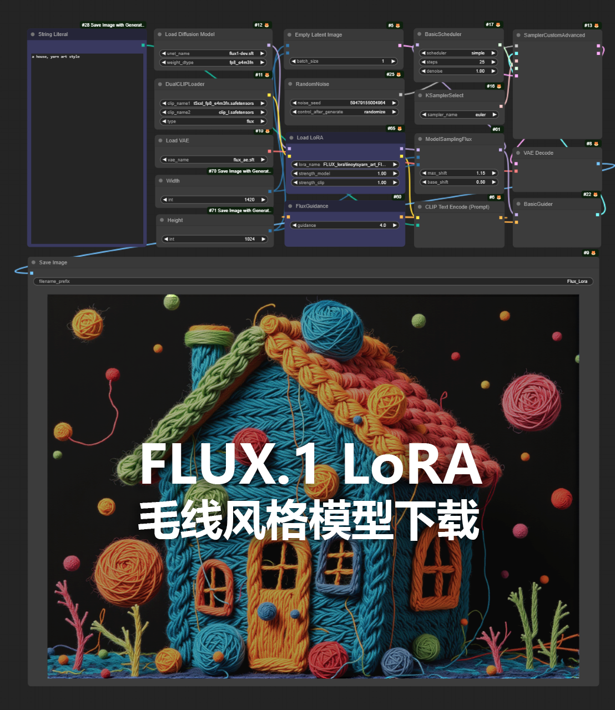
Task: Increase strength_clip value with right arrow
Action: pos(395,182)
